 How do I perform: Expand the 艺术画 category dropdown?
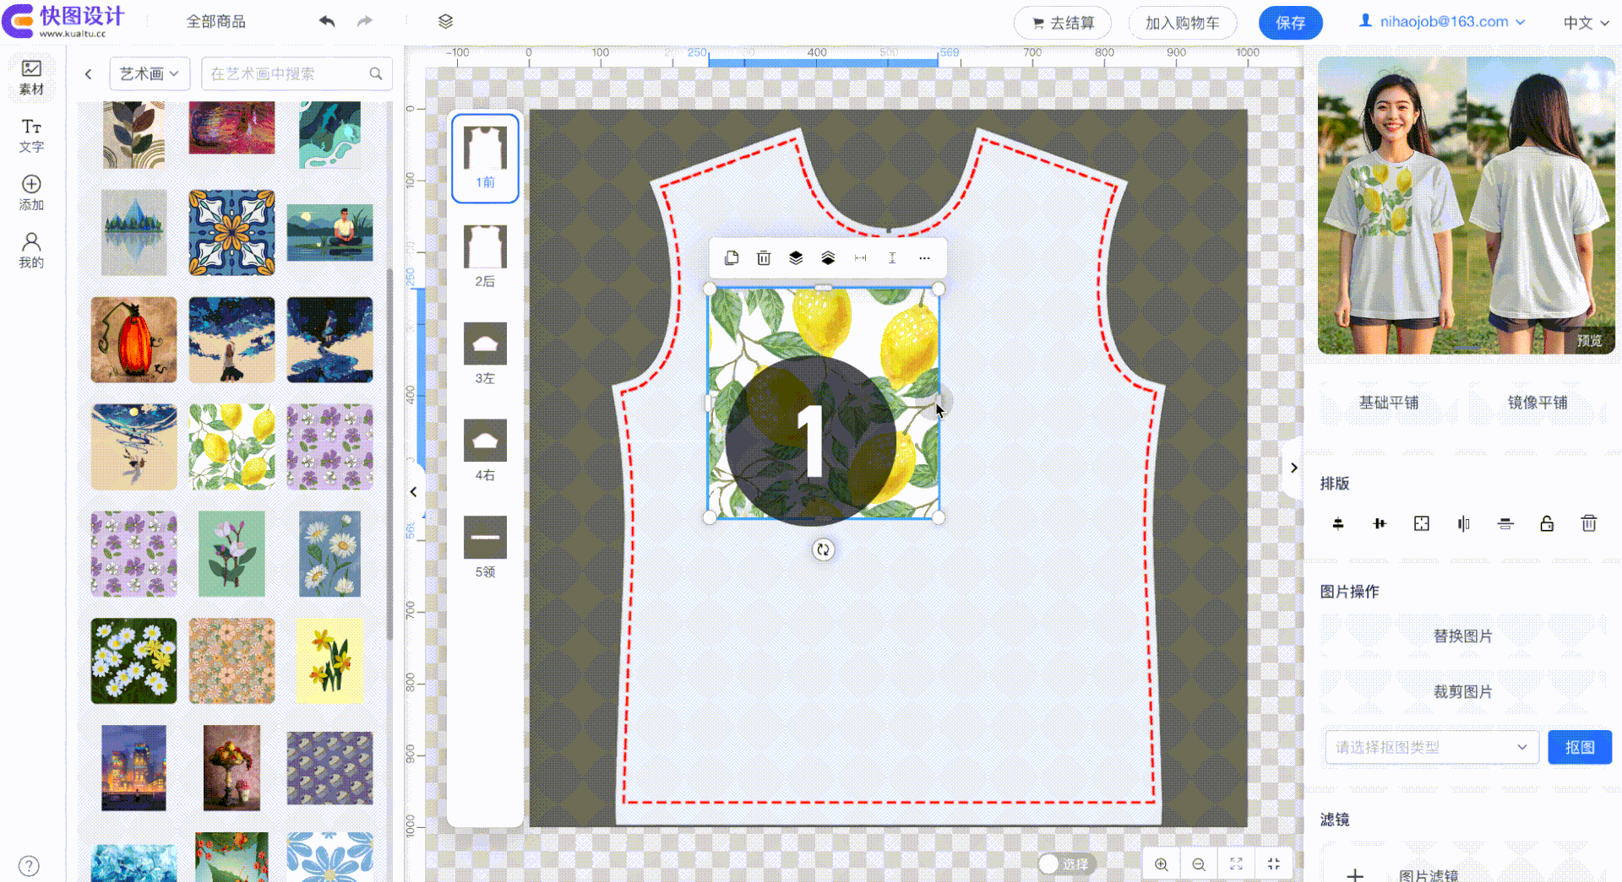click(150, 74)
